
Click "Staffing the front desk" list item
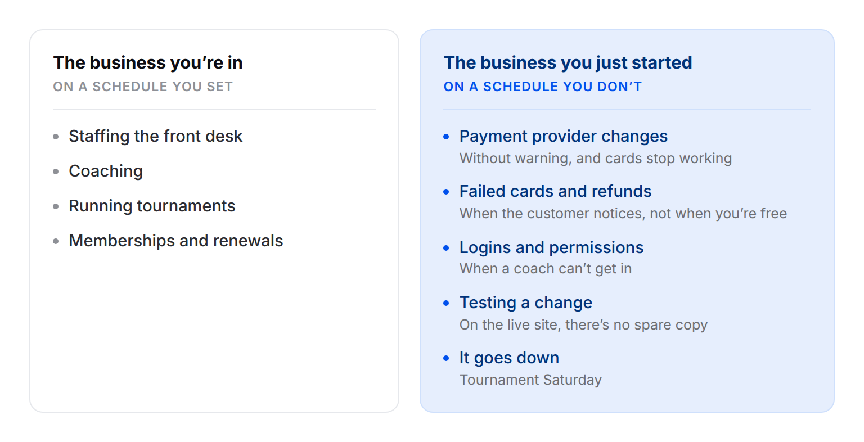pos(156,136)
